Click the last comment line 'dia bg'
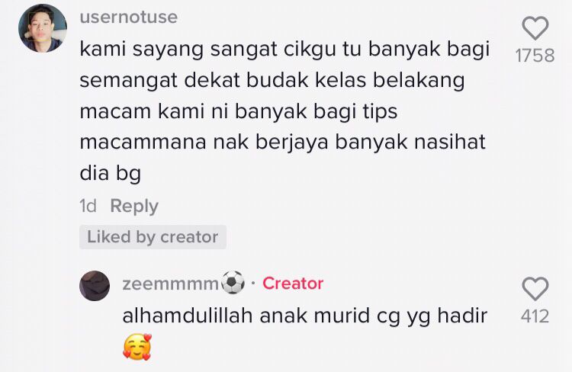 pyautogui.click(x=110, y=174)
